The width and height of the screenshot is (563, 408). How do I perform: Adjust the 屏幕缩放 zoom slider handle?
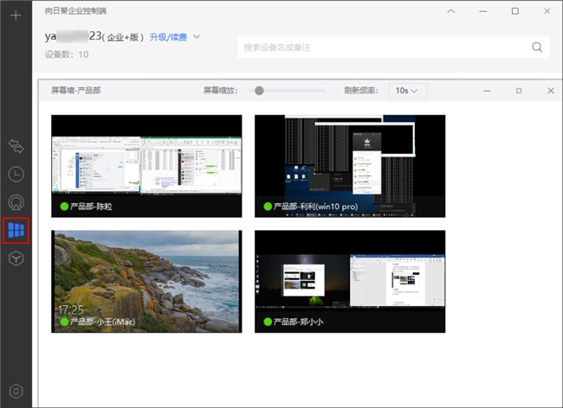click(258, 90)
